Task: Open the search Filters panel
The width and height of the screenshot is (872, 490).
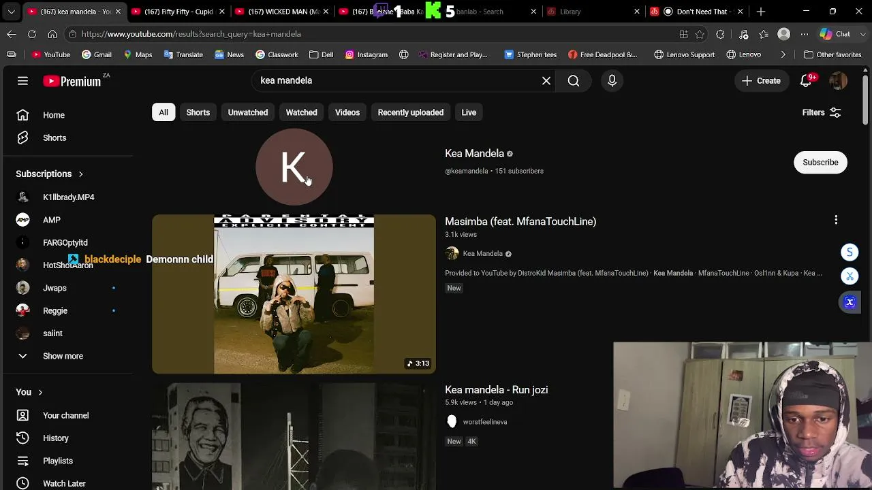Action: point(821,112)
